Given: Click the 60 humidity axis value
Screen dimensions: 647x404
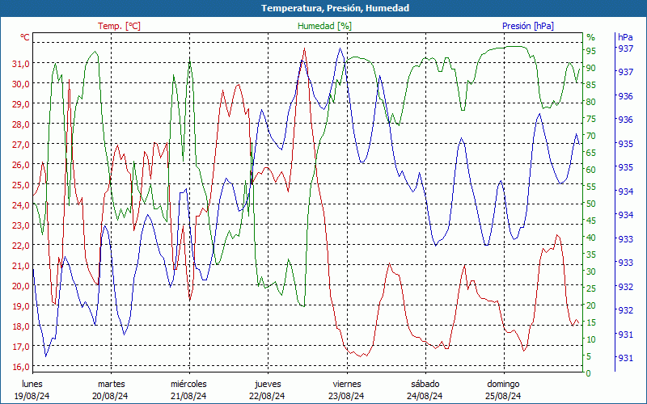Looking at the screenshot, I should click(x=591, y=170).
